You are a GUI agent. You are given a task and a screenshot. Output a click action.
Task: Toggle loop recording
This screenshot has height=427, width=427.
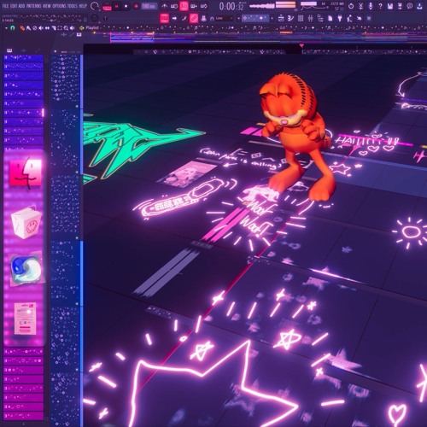[203, 6]
